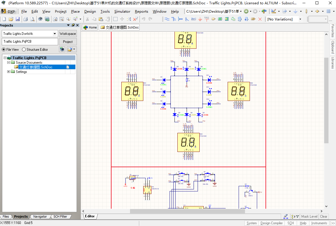
Task: Open the Traffic Lights.DsnWrk workspace dropdown
Action: pos(55,34)
